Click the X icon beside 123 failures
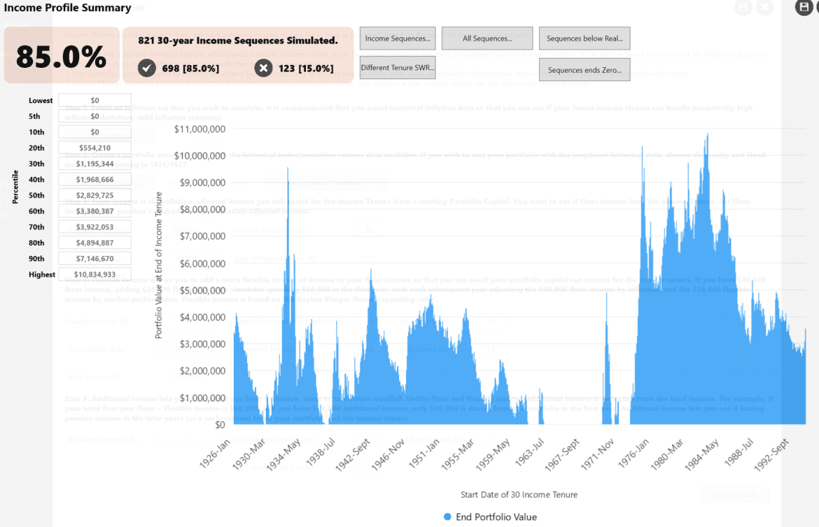Image resolution: width=819 pixels, height=527 pixels. click(x=263, y=68)
